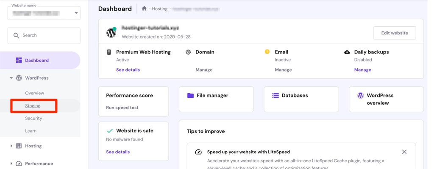Image resolution: width=434 pixels, height=169 pixels.
Task: Open the Learn menu item
Action: [31, 131]
